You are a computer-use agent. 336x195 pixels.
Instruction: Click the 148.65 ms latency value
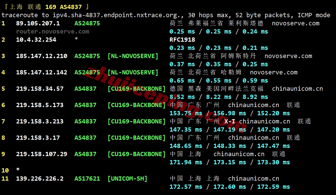pyautogui.click(x=186, y=146)
